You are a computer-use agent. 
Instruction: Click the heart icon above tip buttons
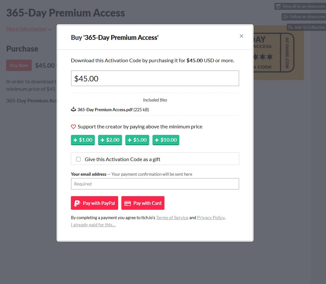coord(73,127)
